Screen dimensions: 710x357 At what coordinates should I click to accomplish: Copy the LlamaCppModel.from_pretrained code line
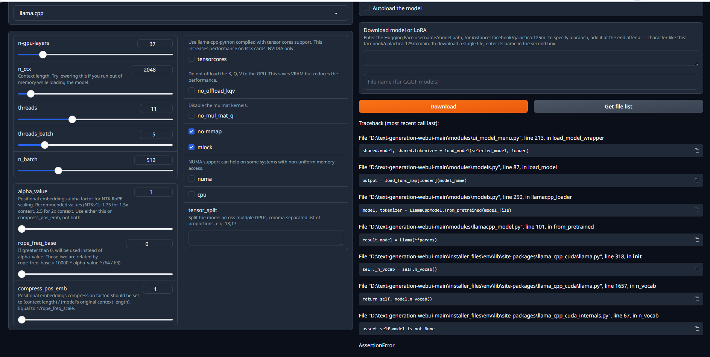pos(697,210)
